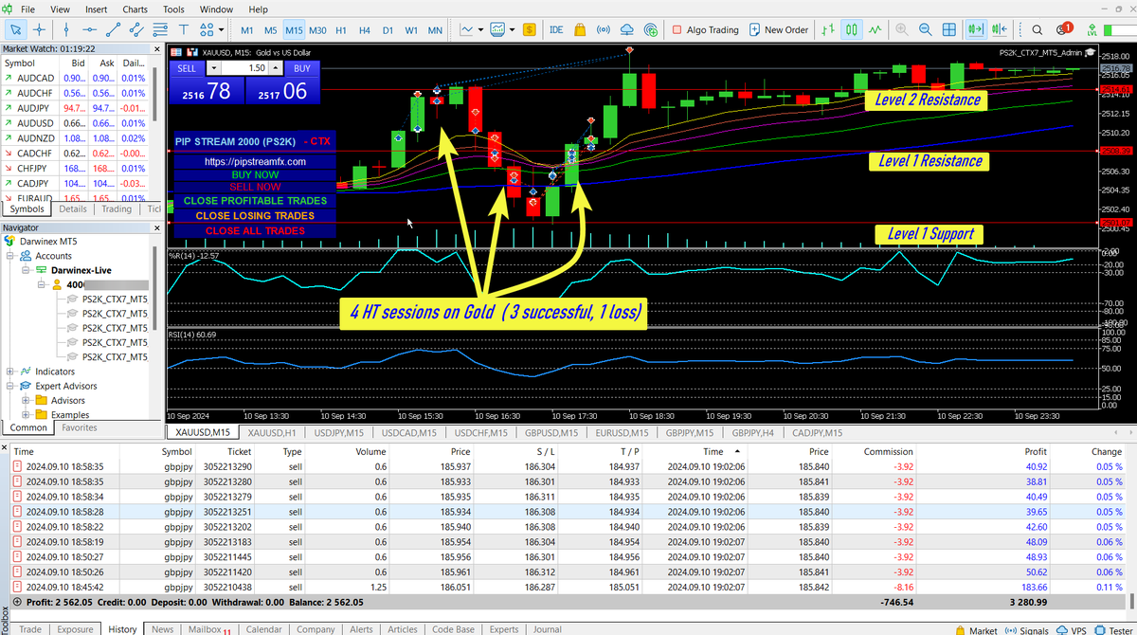Click the New Order button
Screen dimensions: 1137x635
(x=777, y=29)
